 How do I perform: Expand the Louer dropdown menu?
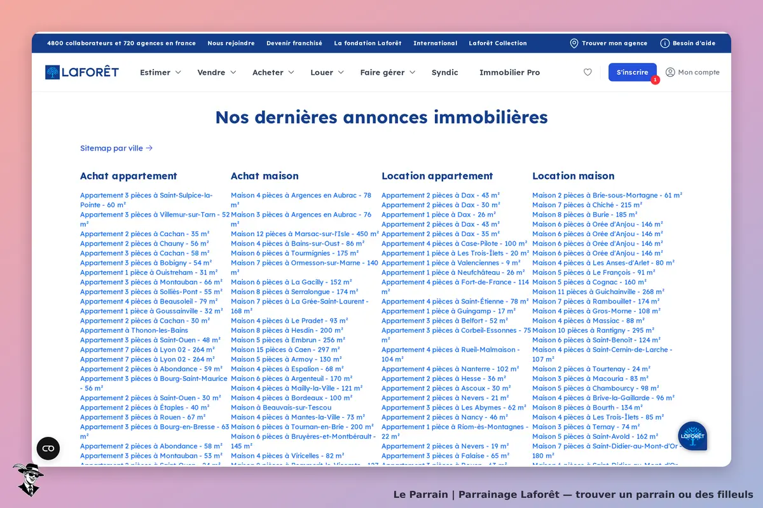pyautogui.click(x=327, y=72)
